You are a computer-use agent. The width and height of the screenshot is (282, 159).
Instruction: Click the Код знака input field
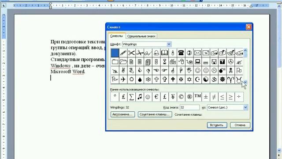pos(189,107)
